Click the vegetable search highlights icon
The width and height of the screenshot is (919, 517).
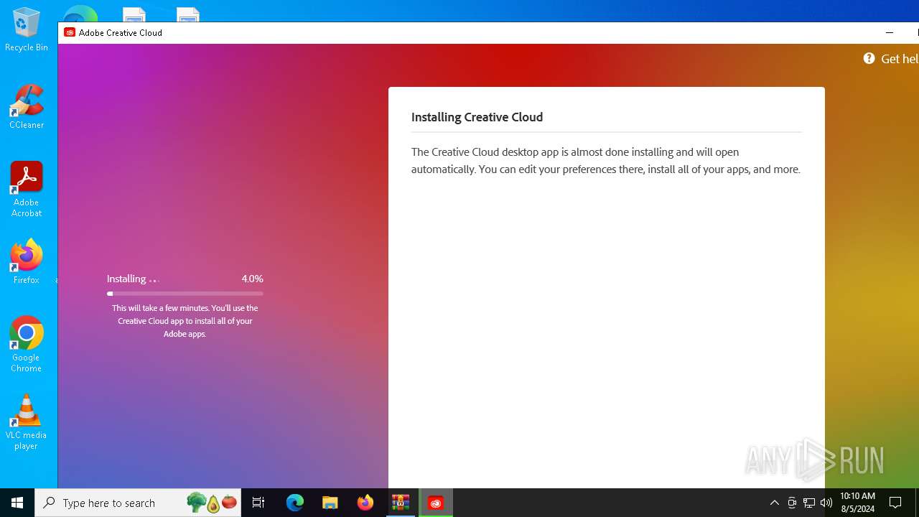(212, 503)
